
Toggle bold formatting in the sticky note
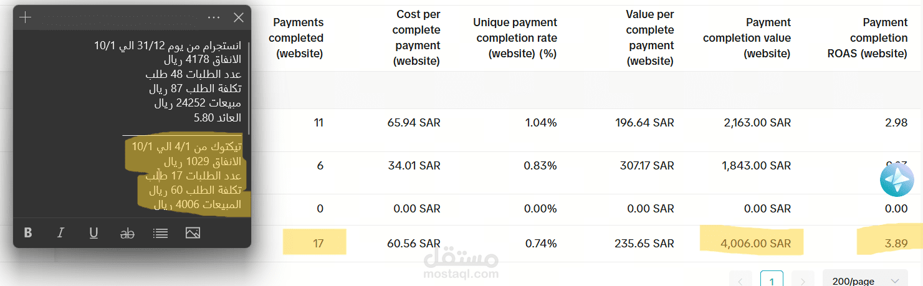[28, 233]
